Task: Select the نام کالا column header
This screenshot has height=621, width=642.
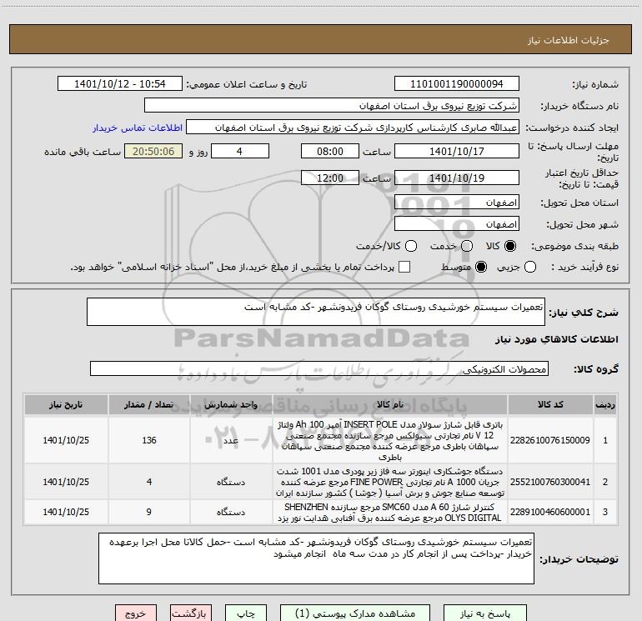Action: point(390,404)
